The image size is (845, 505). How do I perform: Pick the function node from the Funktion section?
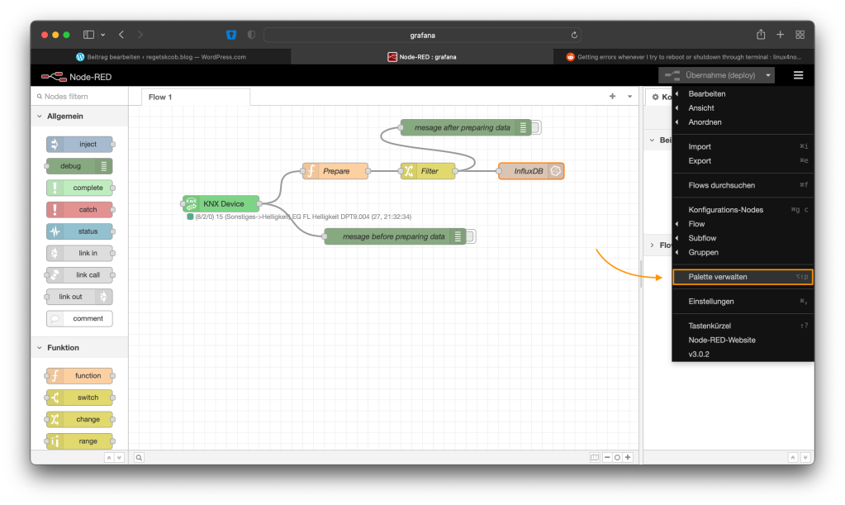pos(78,375)
